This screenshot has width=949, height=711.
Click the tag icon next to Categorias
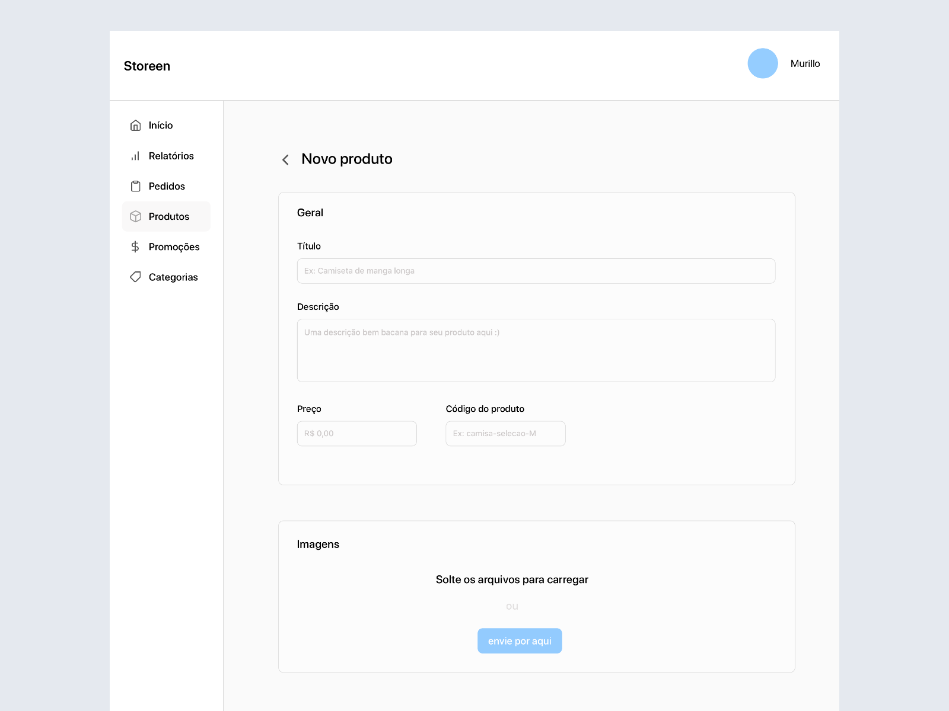[x=136, y=277]
